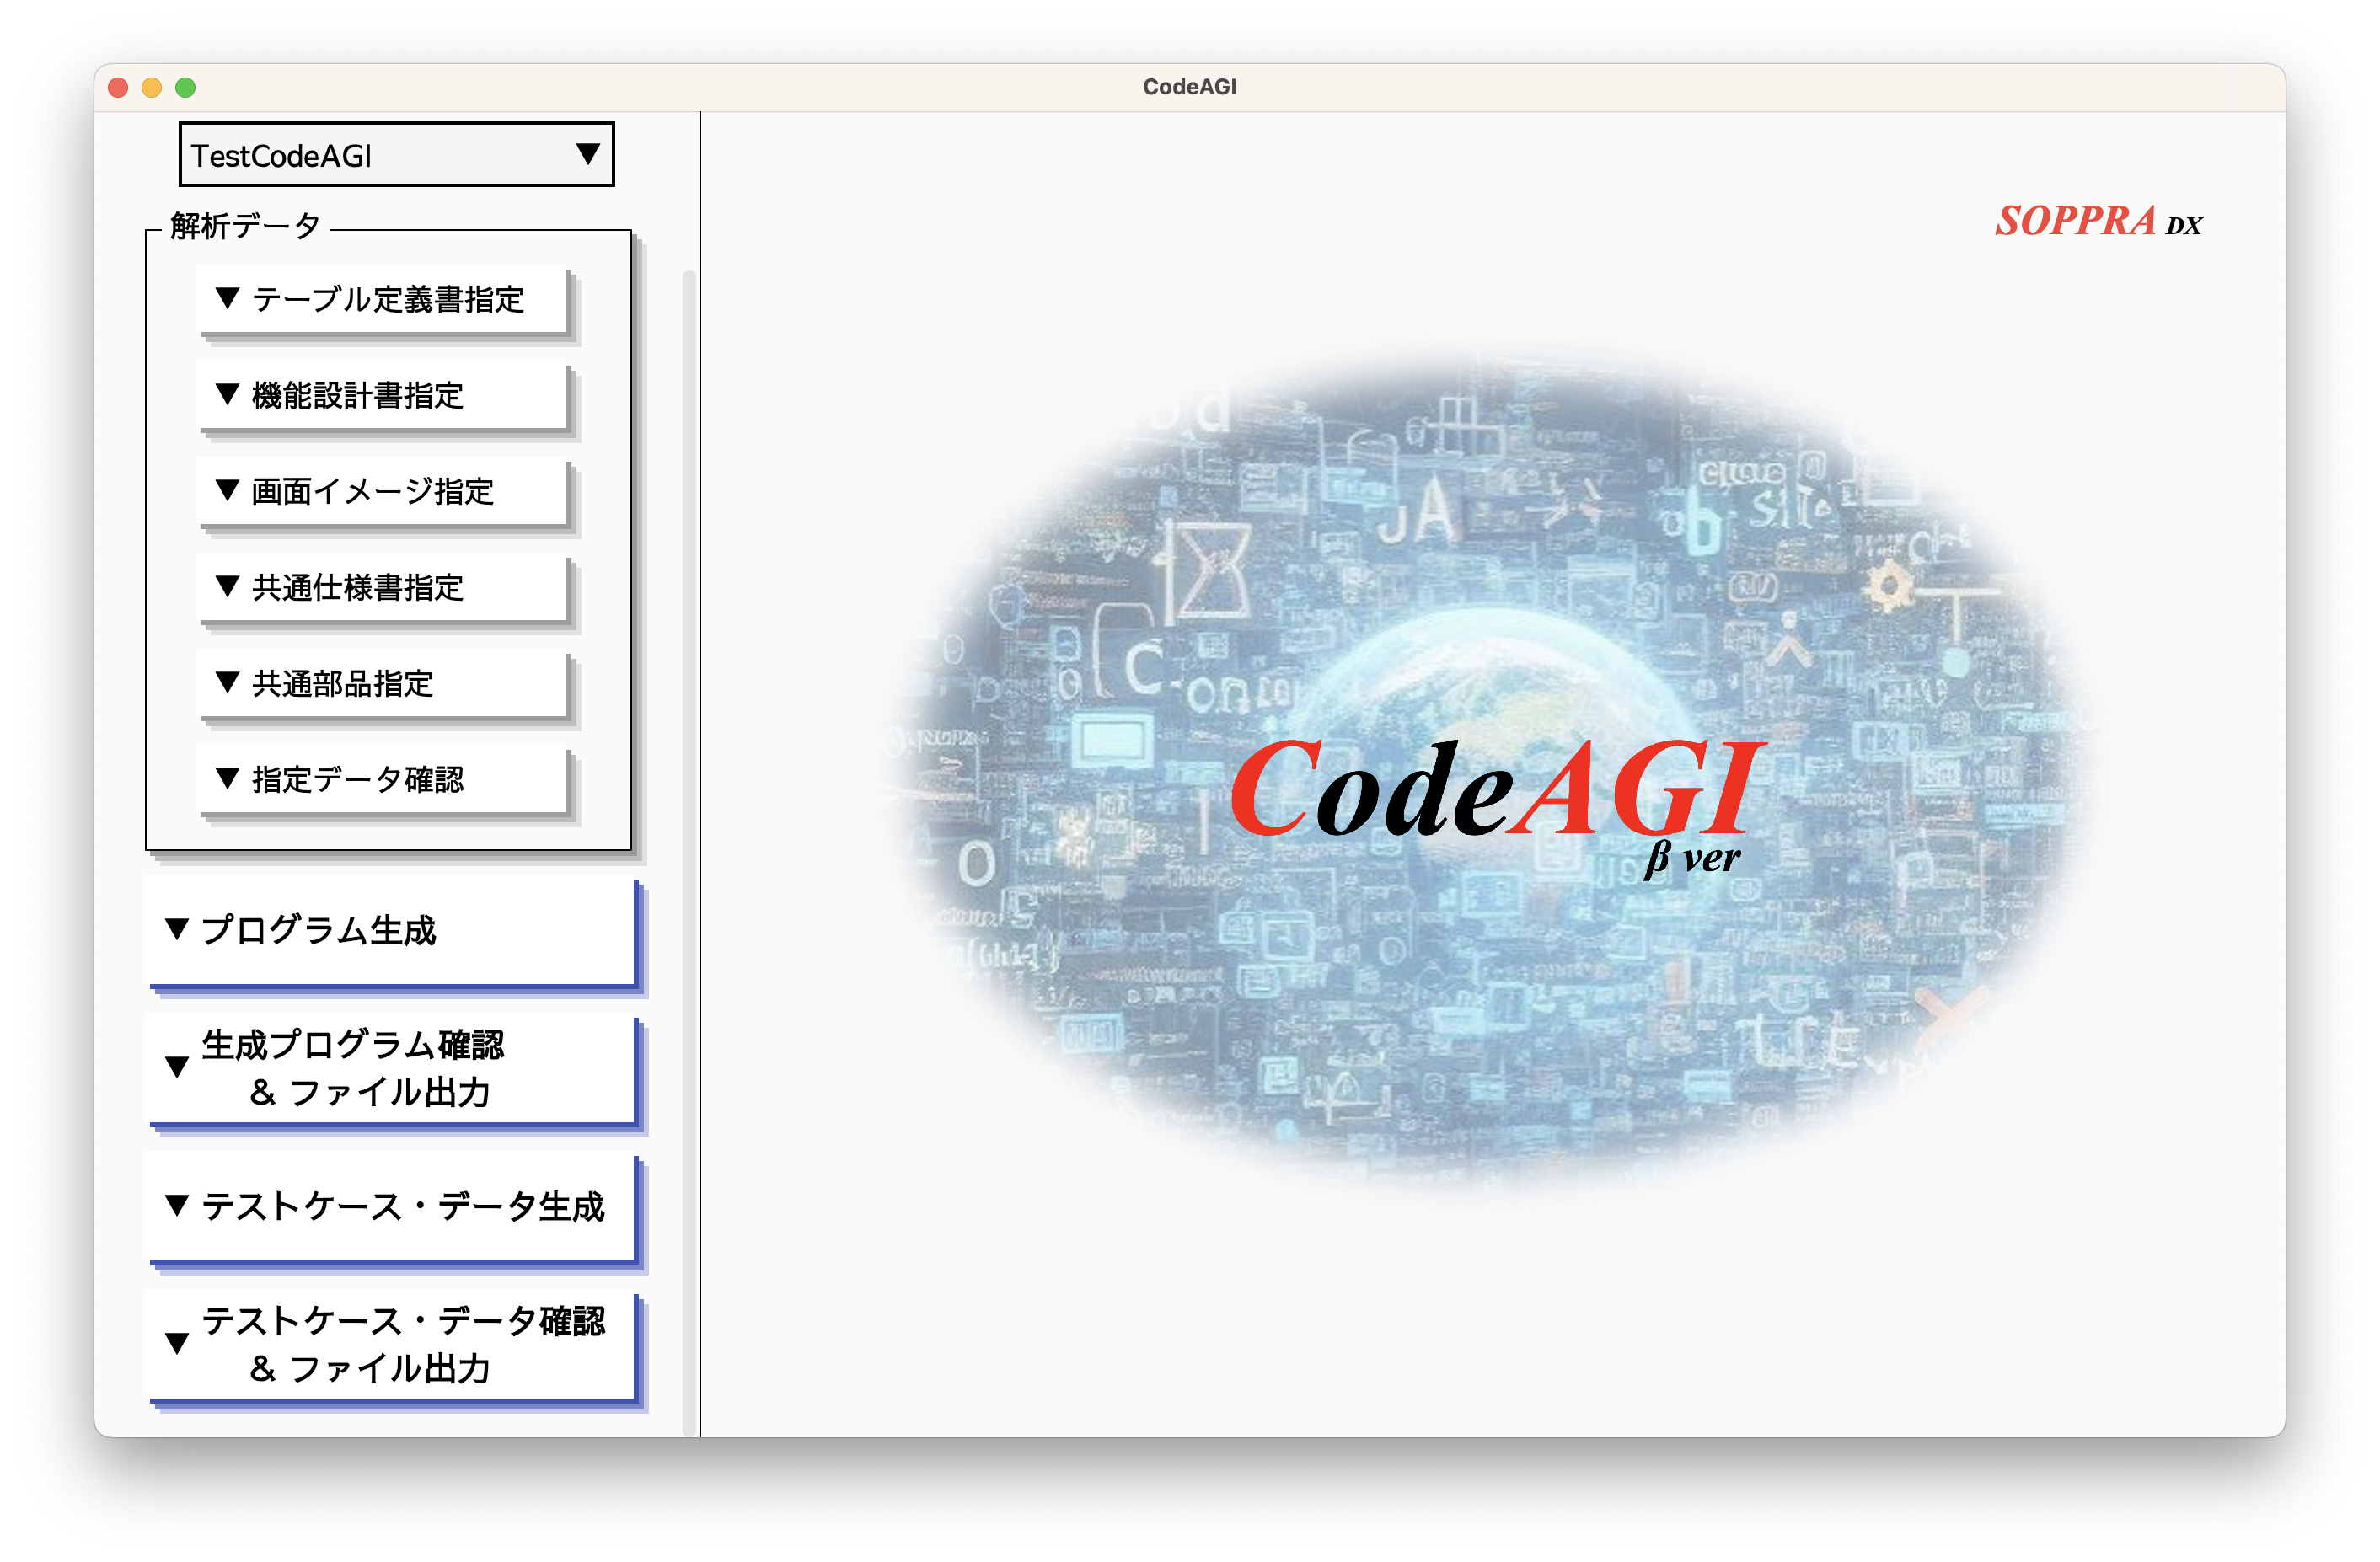Click the triangle beside テストケース・データ生成
This screenshot has width=2380, height=1562.
pyautogui.click(x=178, y=1207)
